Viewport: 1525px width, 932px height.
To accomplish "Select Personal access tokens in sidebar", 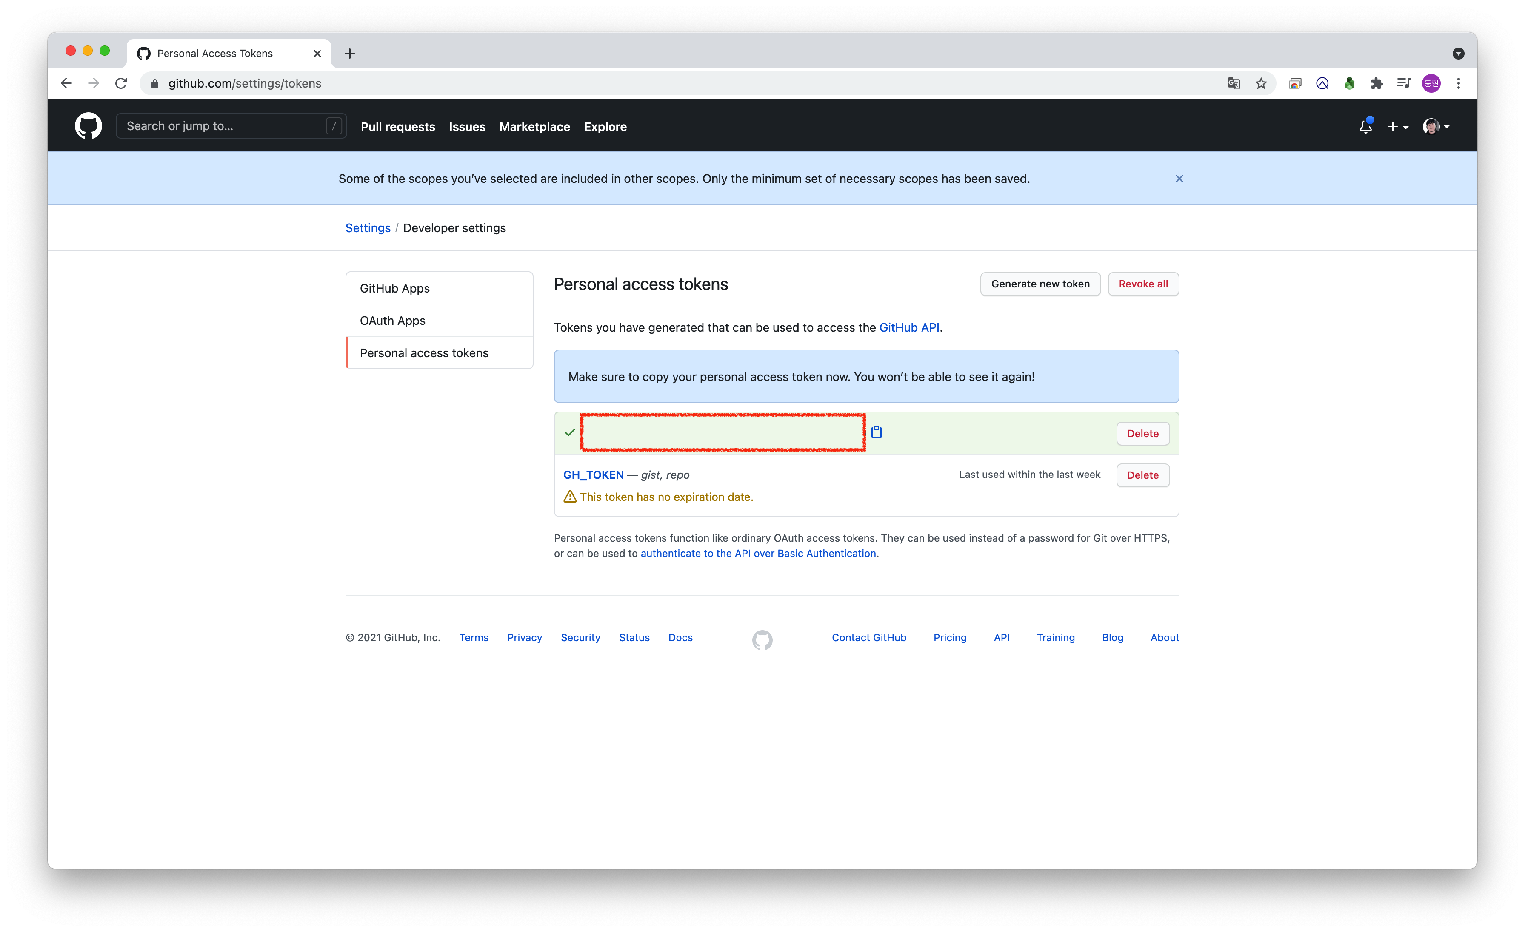I will 440,352.
